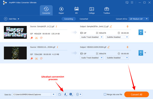View source info for VID202110 file

point(57,47)
